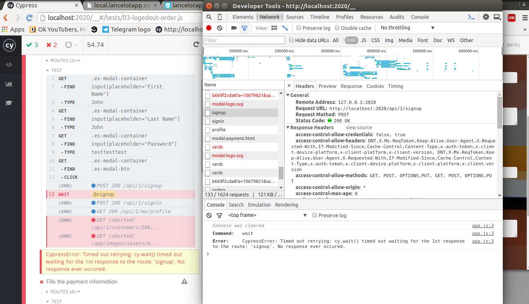The height and width of the screenshot is (304, 529).
Task: Click the warning triangle beside payment test
Action: (184, 281)
